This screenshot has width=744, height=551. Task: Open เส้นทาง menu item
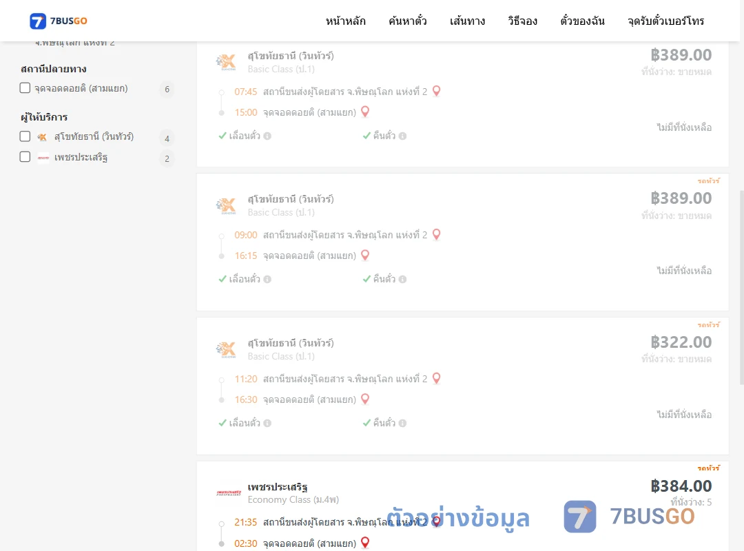pos(467,21)
